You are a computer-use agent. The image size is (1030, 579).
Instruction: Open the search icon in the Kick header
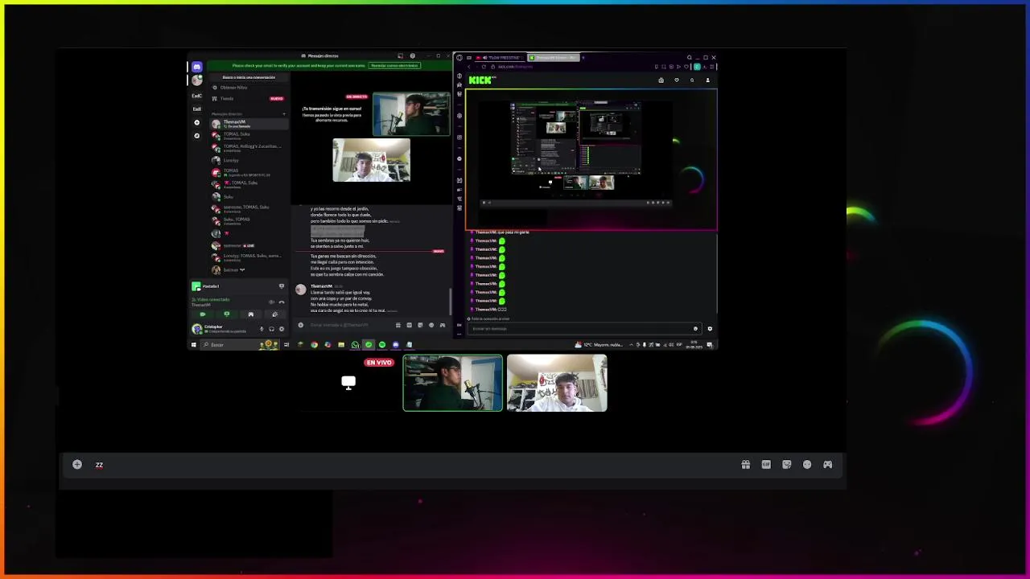[692, 80]
